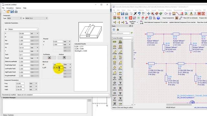Image resolution: width=207 pixels, height=116 pixels.
Task: Expand the substrate ID MSub1 dropdown
Action: tap(38, 29)
